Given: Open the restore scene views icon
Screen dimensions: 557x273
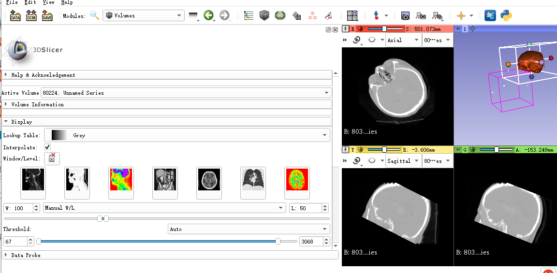Looking at the screenshot, I should 437,15.
